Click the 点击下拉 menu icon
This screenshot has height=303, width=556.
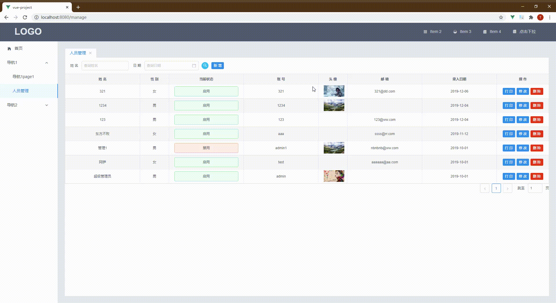[515, 32]
